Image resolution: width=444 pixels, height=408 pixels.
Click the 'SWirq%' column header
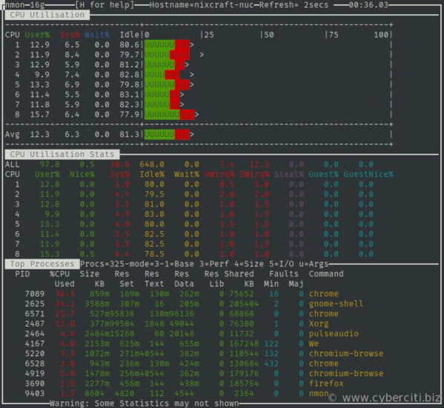tap(254, 174)
